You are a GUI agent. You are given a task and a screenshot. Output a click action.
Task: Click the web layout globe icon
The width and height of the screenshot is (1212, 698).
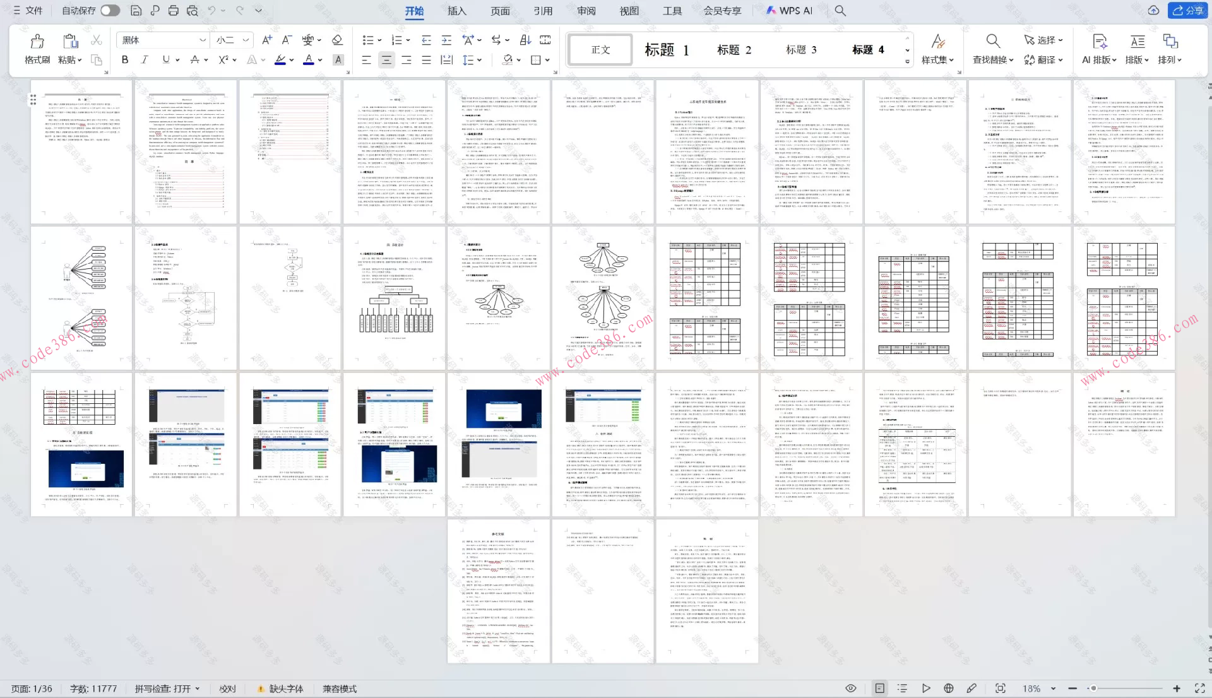948,689
